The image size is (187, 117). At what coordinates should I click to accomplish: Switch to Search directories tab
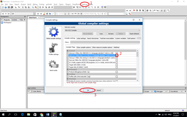tap(93, 38)
